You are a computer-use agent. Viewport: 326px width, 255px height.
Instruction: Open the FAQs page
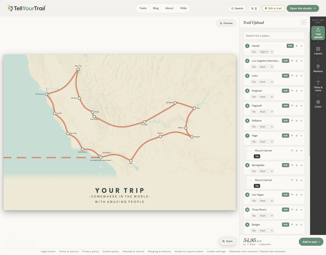(x=183, y=8)
